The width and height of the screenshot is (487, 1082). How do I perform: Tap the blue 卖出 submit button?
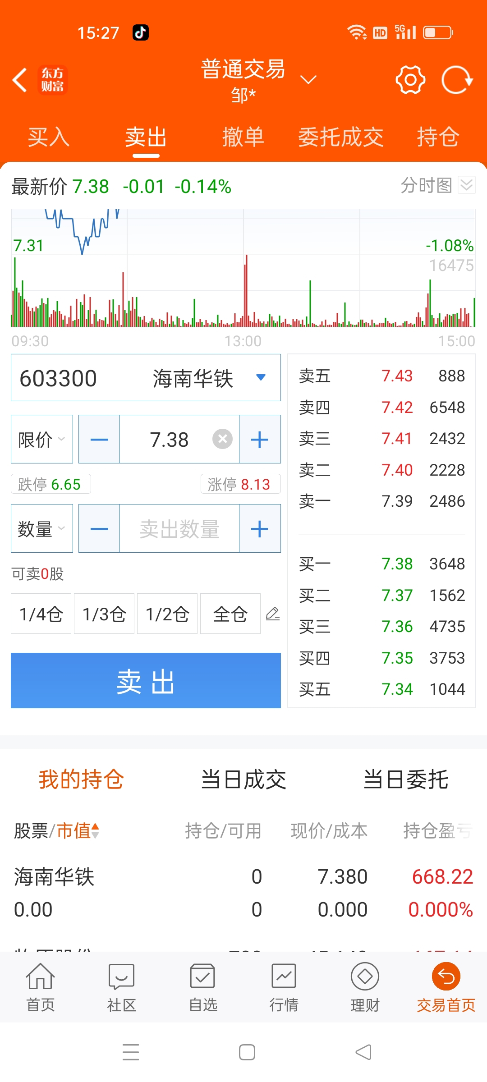coord(146,680)
